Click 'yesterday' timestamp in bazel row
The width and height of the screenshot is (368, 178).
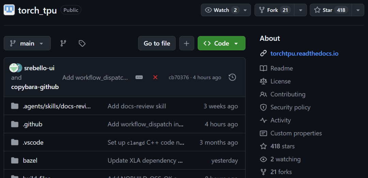coord(225,161)
